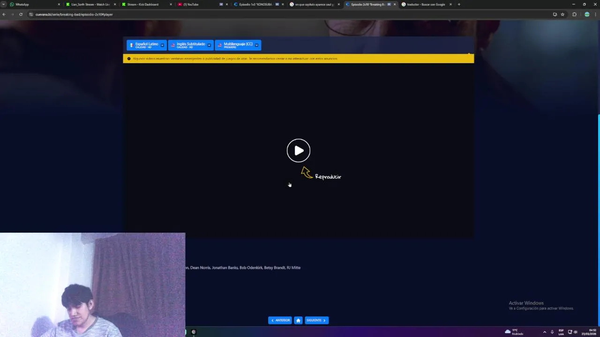Click cast name Jonathan Banks

click(225, 268)
